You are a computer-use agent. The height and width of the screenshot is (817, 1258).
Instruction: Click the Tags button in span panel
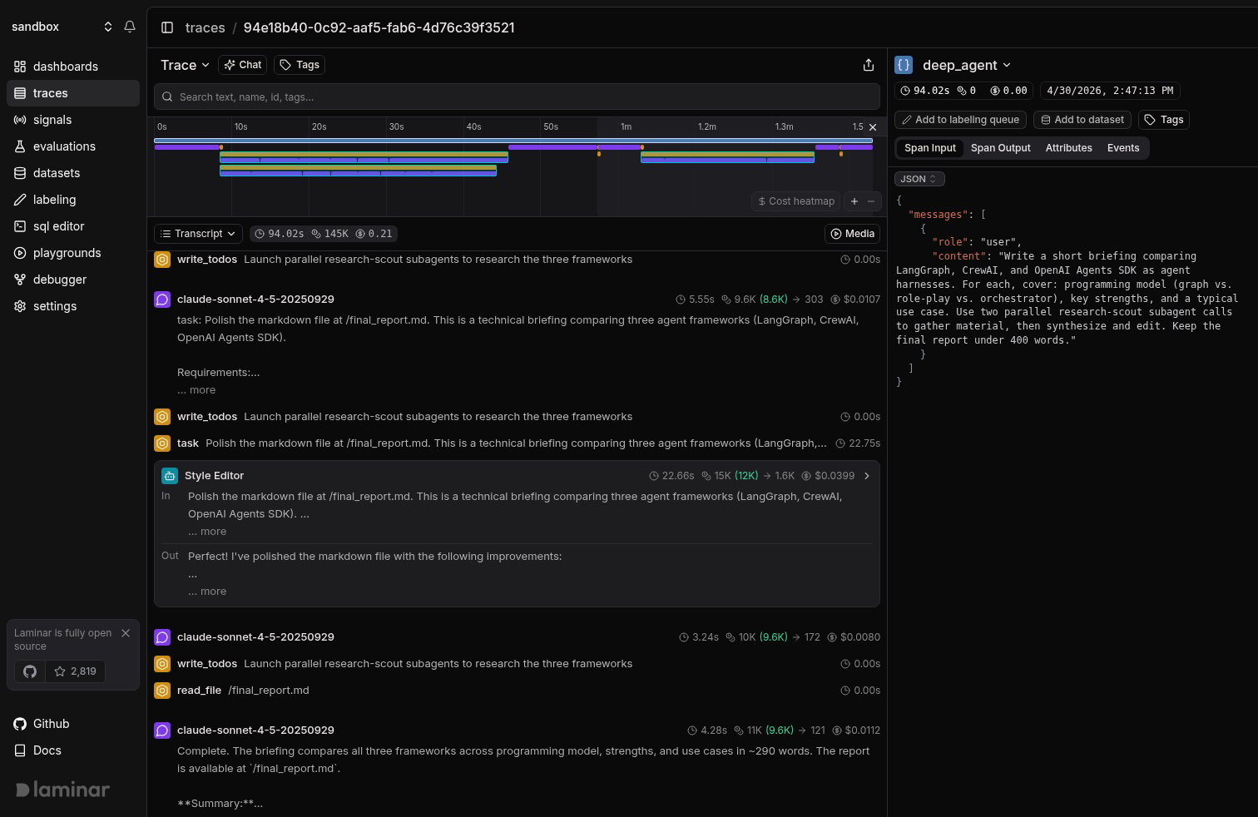(1164, 120)
